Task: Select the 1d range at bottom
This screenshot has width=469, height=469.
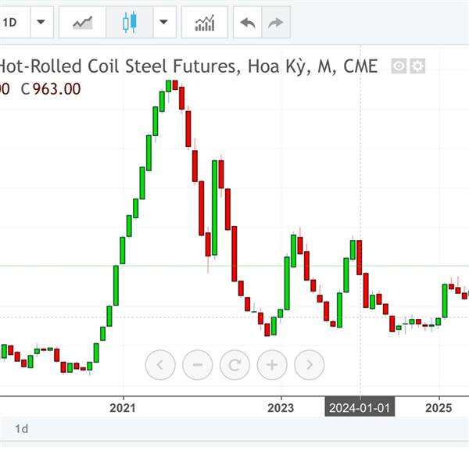Action: coord(22,428)
